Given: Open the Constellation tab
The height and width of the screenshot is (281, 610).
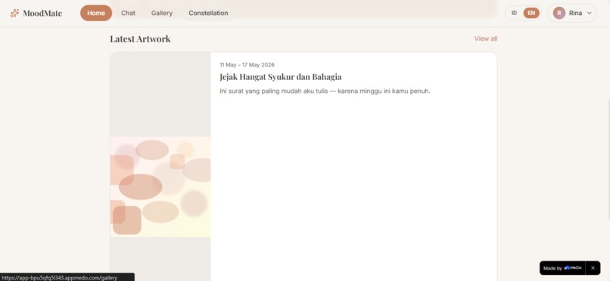Looking at the screenshot, I should tap(209, 13).
